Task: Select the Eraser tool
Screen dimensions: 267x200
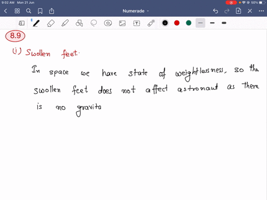Action: click(51, 23)
